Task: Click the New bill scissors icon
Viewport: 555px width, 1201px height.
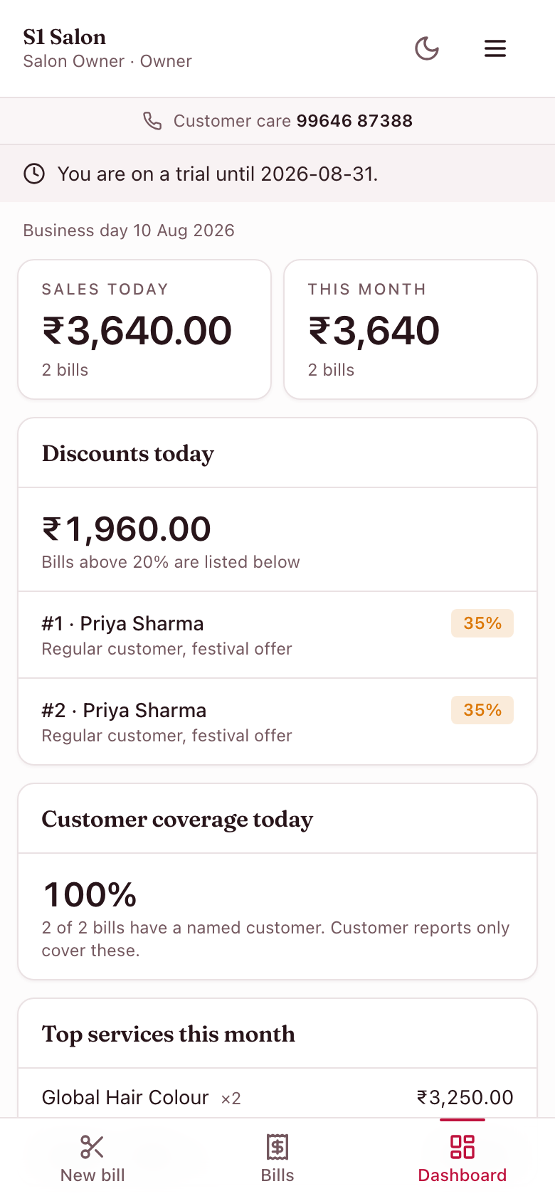Action: click(92, 1147)
